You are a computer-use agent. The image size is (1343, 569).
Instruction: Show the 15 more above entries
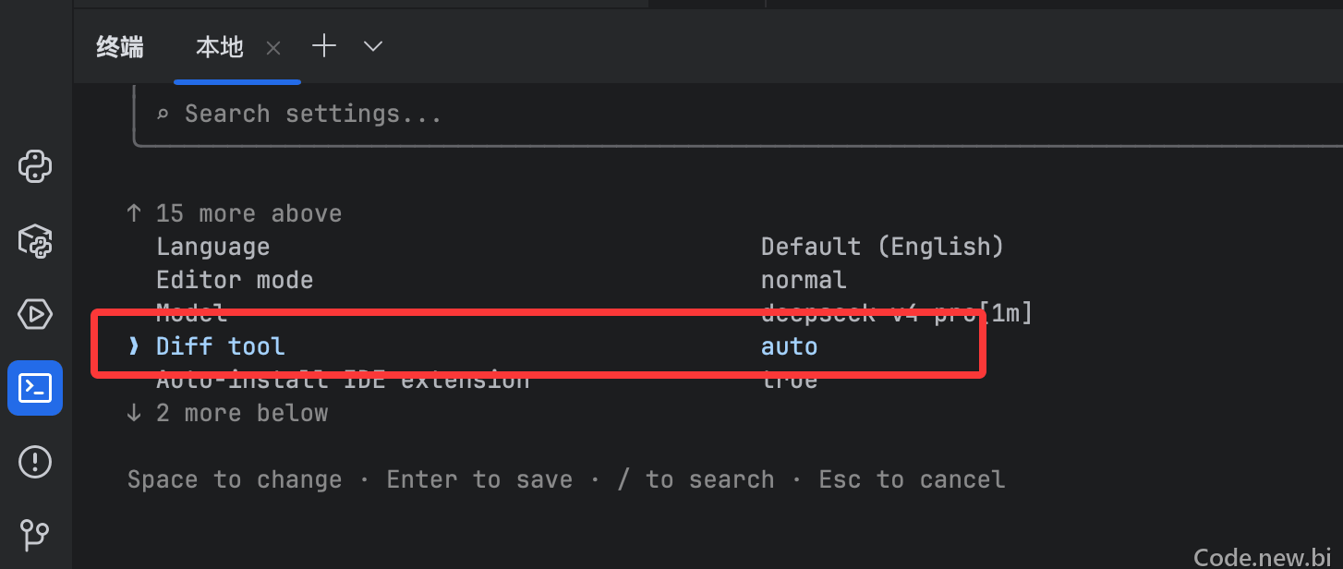(x=234, y=213)
